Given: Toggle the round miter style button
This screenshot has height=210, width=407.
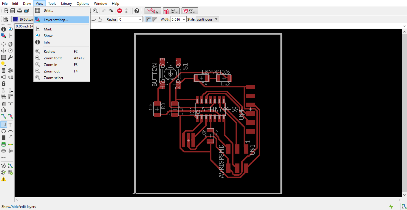Looking at the screenshot, I should 148,19.
